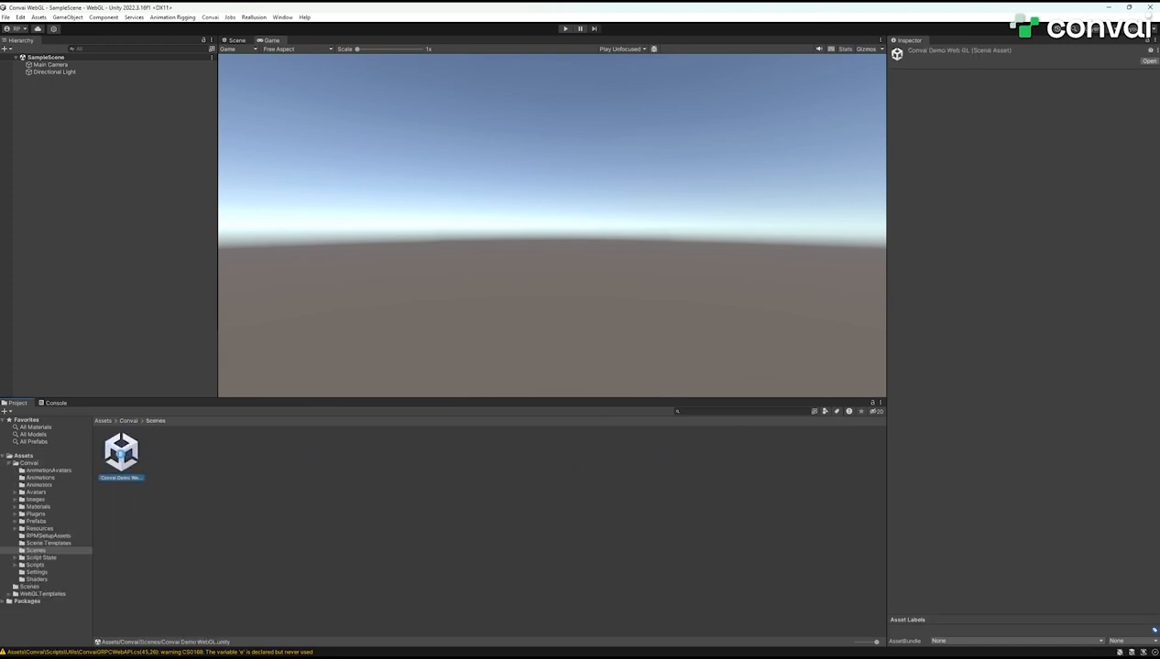Click the Pause button in the toolbar

point(580,28)
